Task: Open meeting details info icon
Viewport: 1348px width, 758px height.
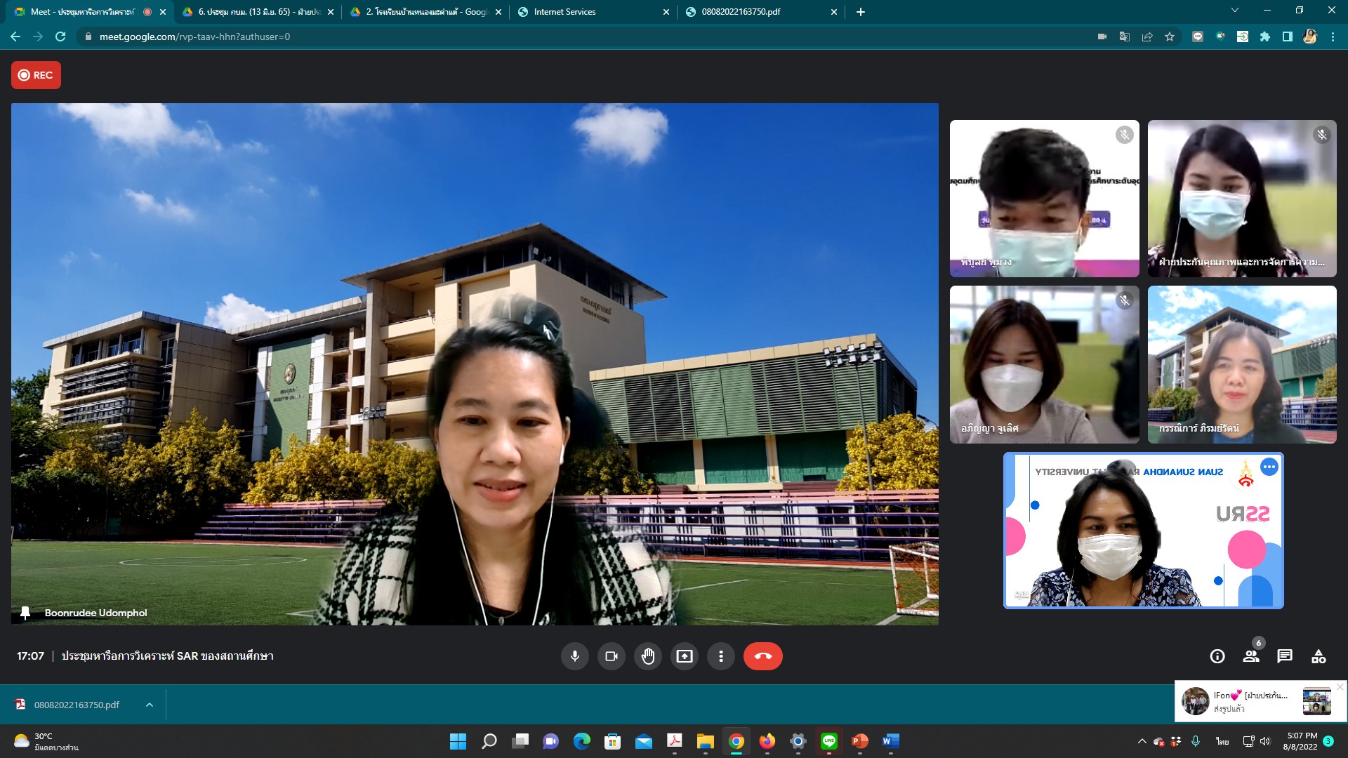Action: point(1217,656)
